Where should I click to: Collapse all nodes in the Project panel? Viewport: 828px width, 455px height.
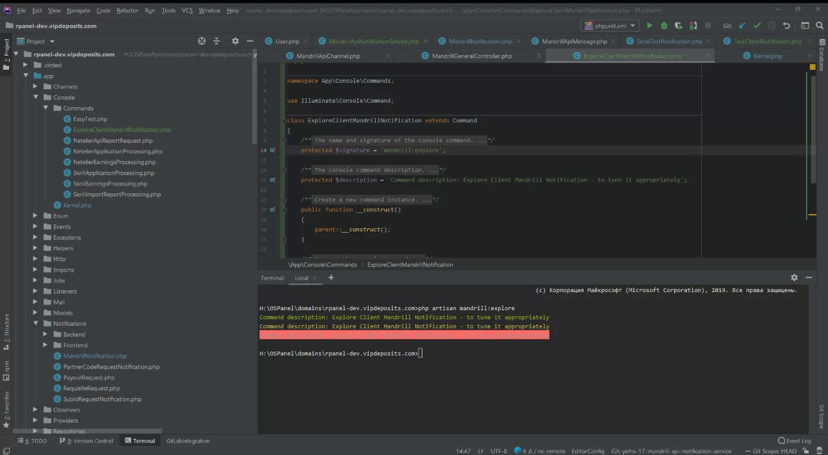click(x=217, y=41)
